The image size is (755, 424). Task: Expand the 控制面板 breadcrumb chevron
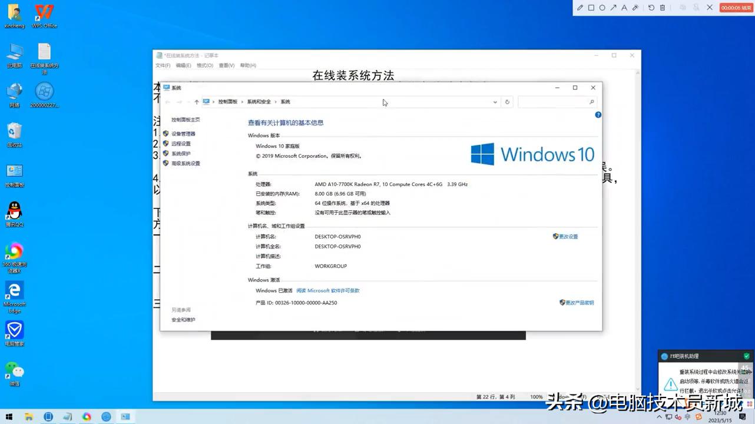tap(241, 101)
